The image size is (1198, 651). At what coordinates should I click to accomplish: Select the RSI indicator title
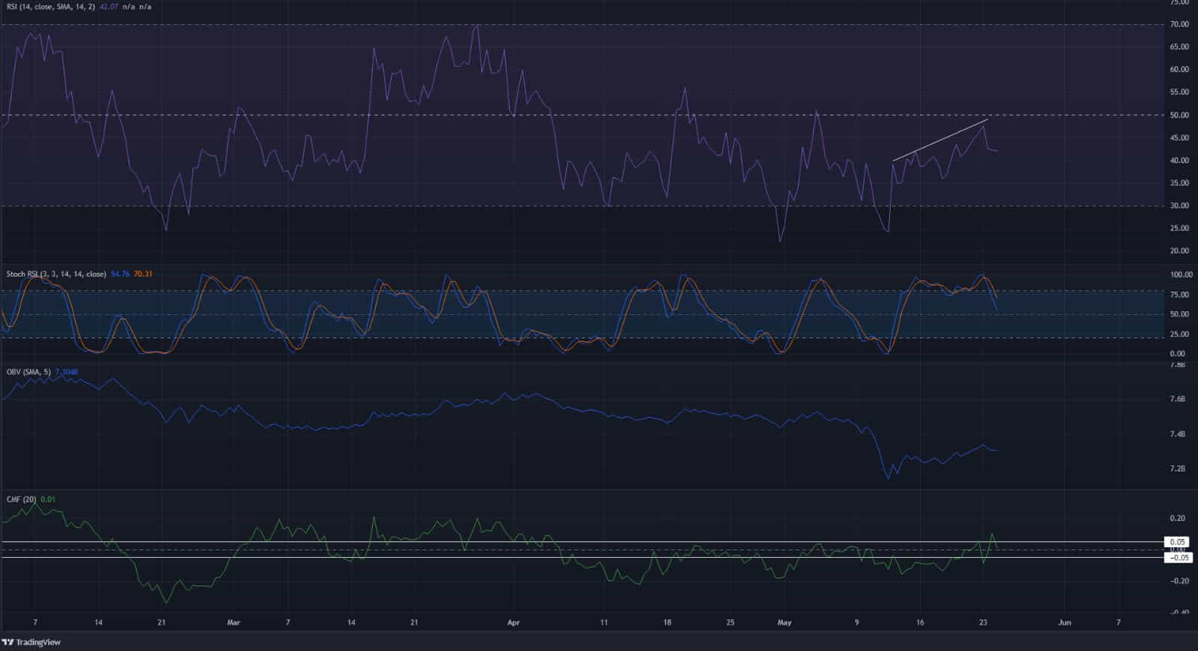[50, 7]
